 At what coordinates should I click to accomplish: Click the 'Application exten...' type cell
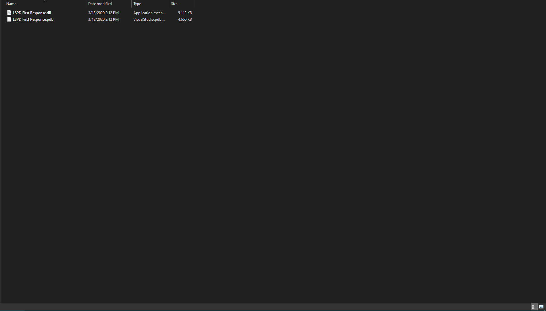149,13
